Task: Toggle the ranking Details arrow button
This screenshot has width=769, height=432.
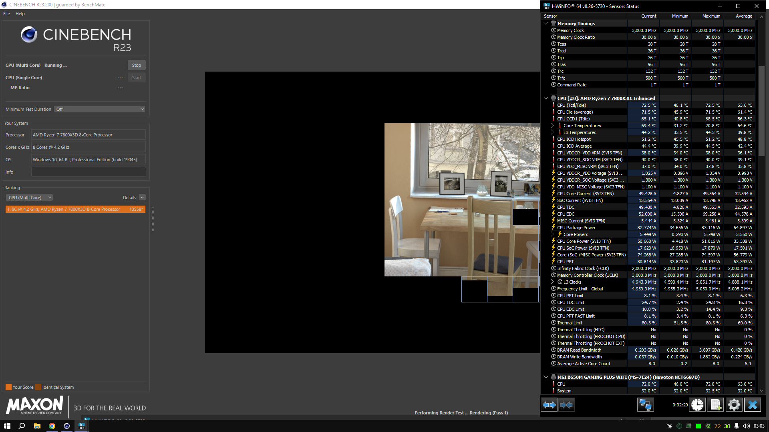Action: [142, 198]
